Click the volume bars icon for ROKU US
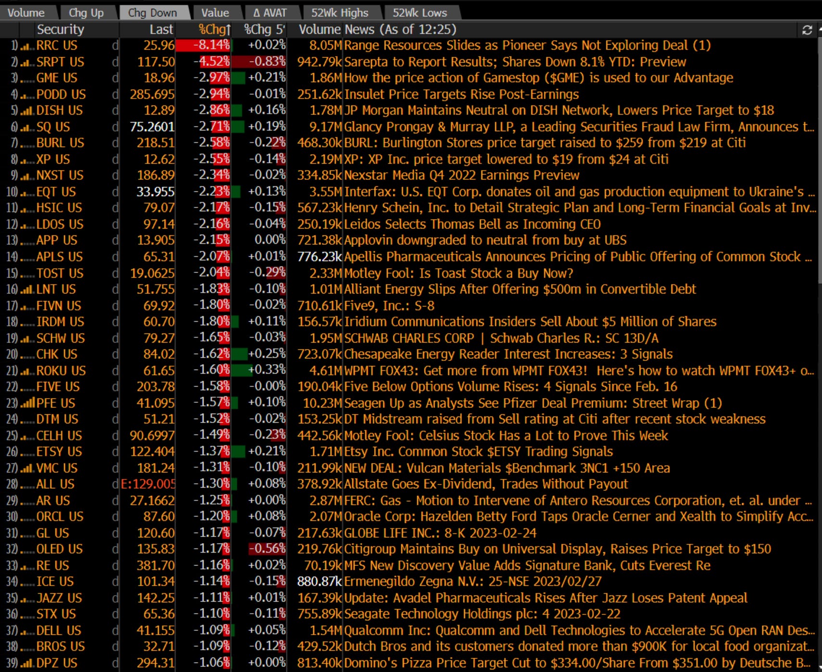 click(27, 371)
